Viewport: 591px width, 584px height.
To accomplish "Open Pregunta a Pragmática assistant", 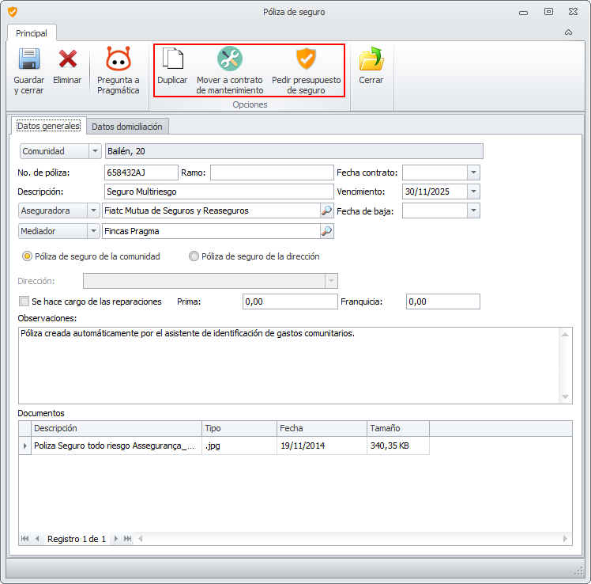I will pyautogui.click(x=118, y=60).
